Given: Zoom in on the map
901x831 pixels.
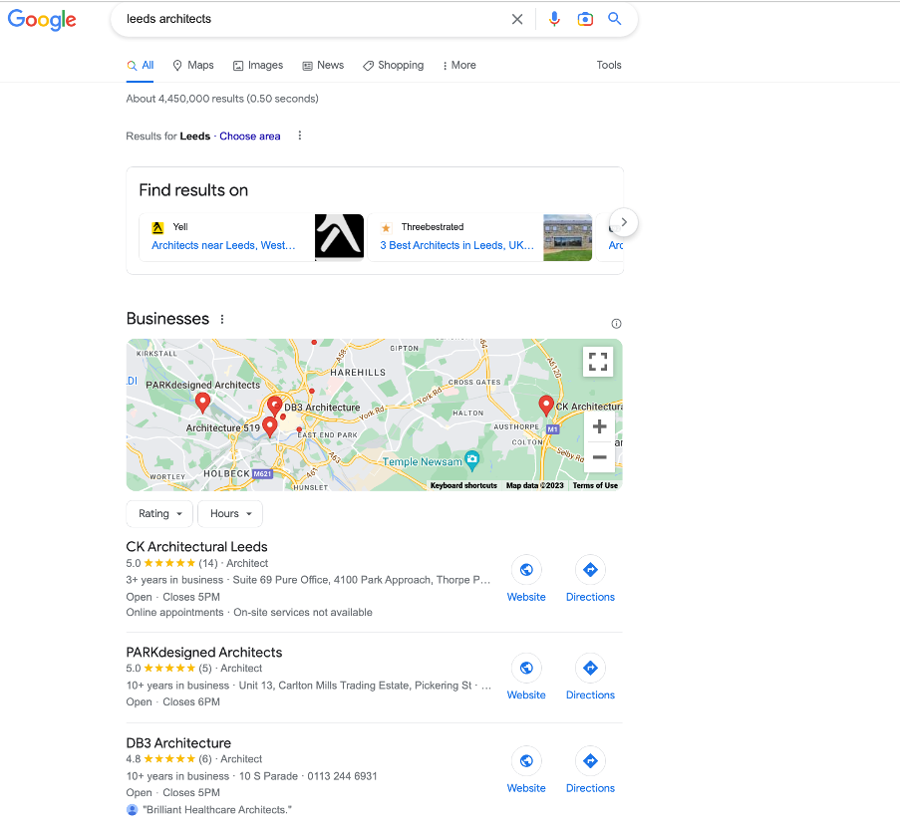Looking at the screenshot, I should click(599, 426).
